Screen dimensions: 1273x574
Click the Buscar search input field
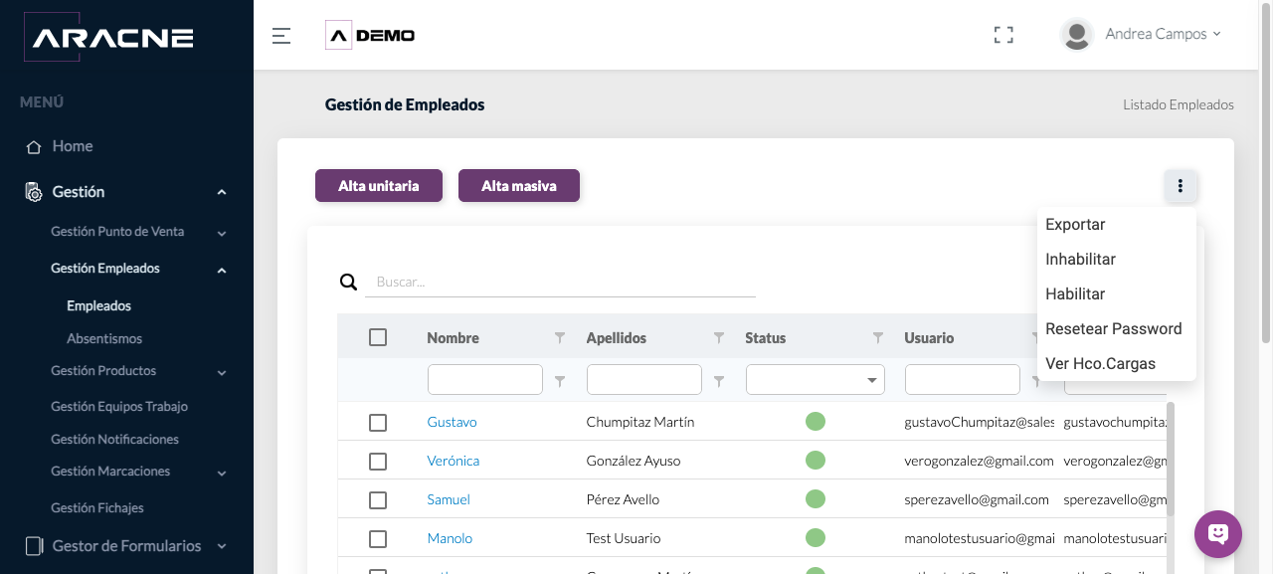560,283
